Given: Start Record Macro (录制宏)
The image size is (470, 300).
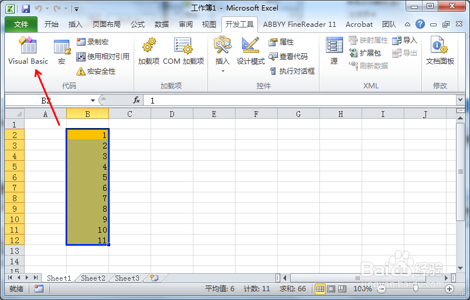Looking at the screenshot, I should pyautogui.click(x=93, y=42).
